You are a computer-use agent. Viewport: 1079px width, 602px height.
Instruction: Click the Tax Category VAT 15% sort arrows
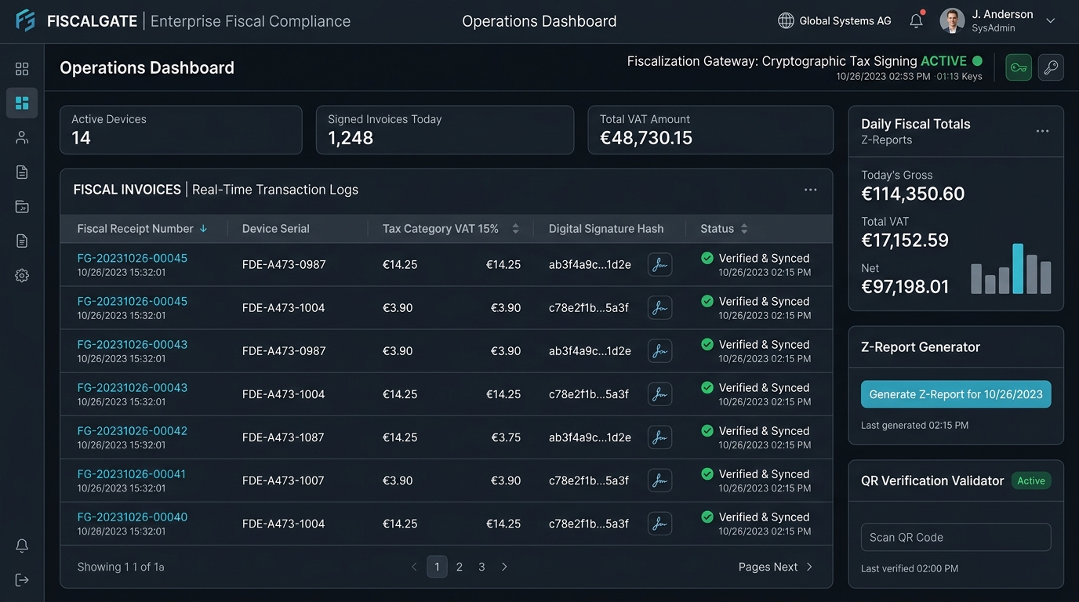[x=515, y=229]
